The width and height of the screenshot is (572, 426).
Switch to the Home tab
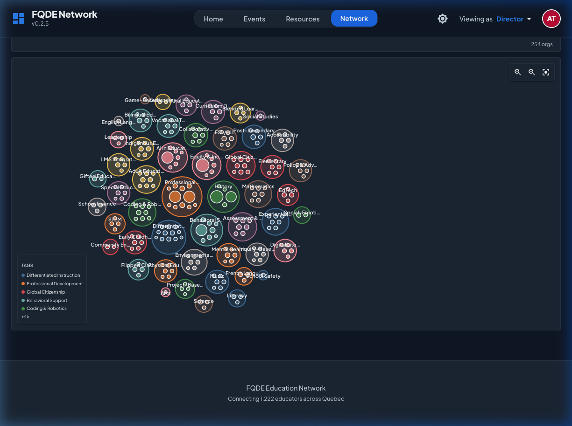point(213,19)
